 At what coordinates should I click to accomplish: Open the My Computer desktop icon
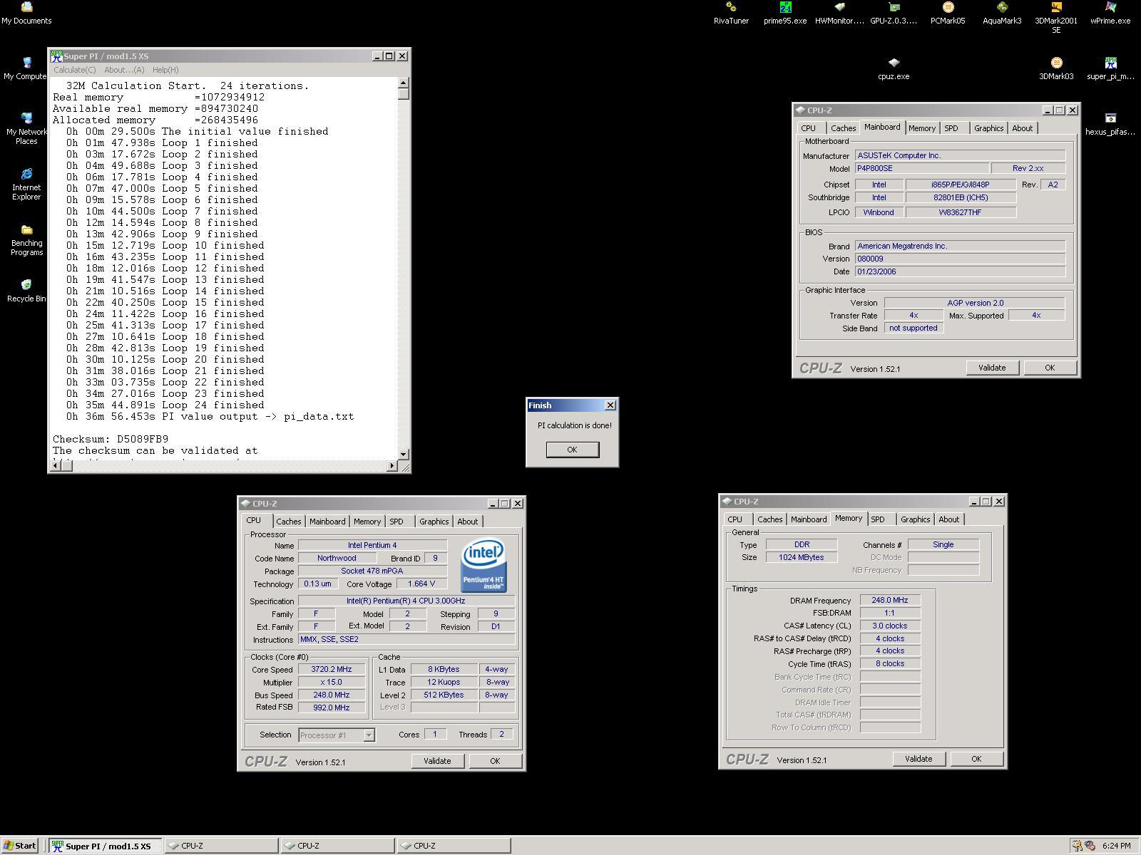(26, 68)
